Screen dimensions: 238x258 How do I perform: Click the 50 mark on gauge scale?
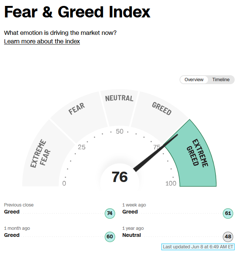pos(120,132)
